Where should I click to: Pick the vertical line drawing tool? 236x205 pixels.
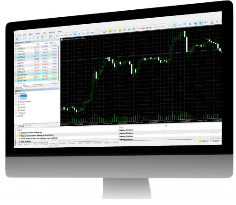(26, 39)
